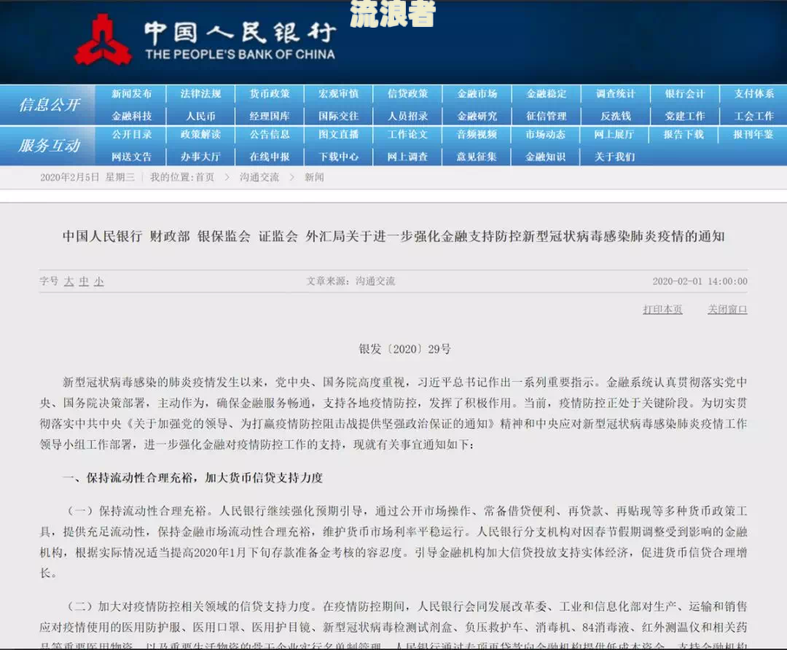The width and height of the screenshot is (787, 650).
Task: Open 报告下载 navigation item
Action: click(x=684, y=135)
